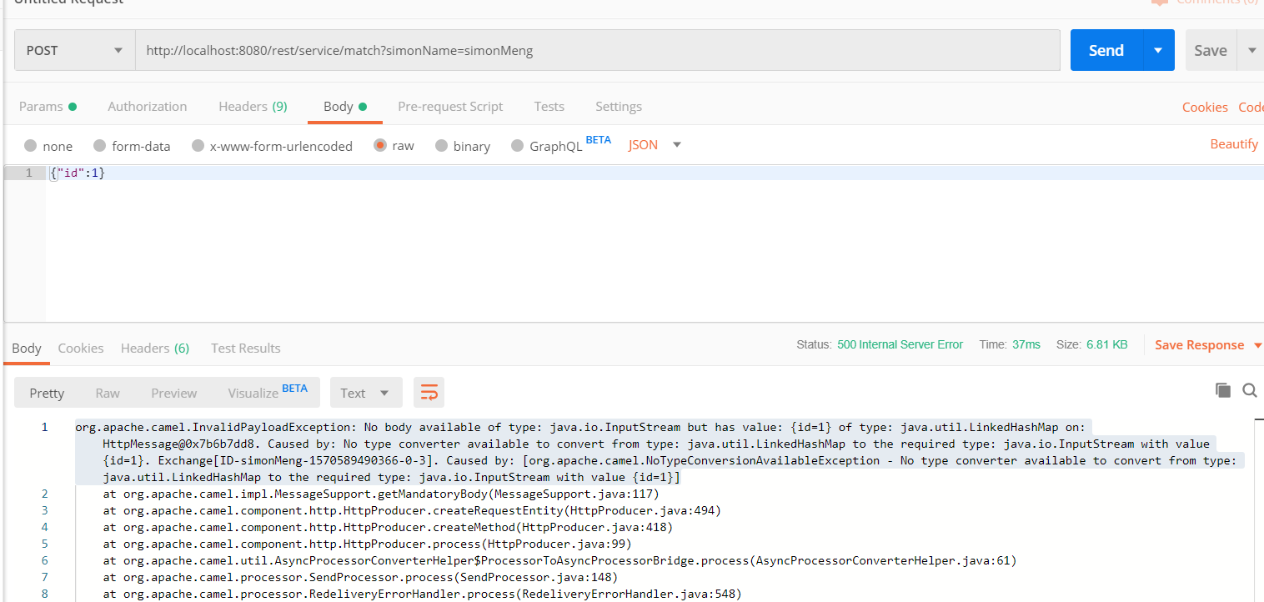The image size is (1264, 602).
Task: Expand the Send button dropdown arrow
Action: 1157,49
